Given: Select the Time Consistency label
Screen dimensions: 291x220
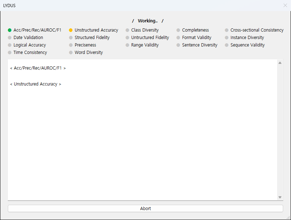Looking at the screenshot, I should coord(30,53).
